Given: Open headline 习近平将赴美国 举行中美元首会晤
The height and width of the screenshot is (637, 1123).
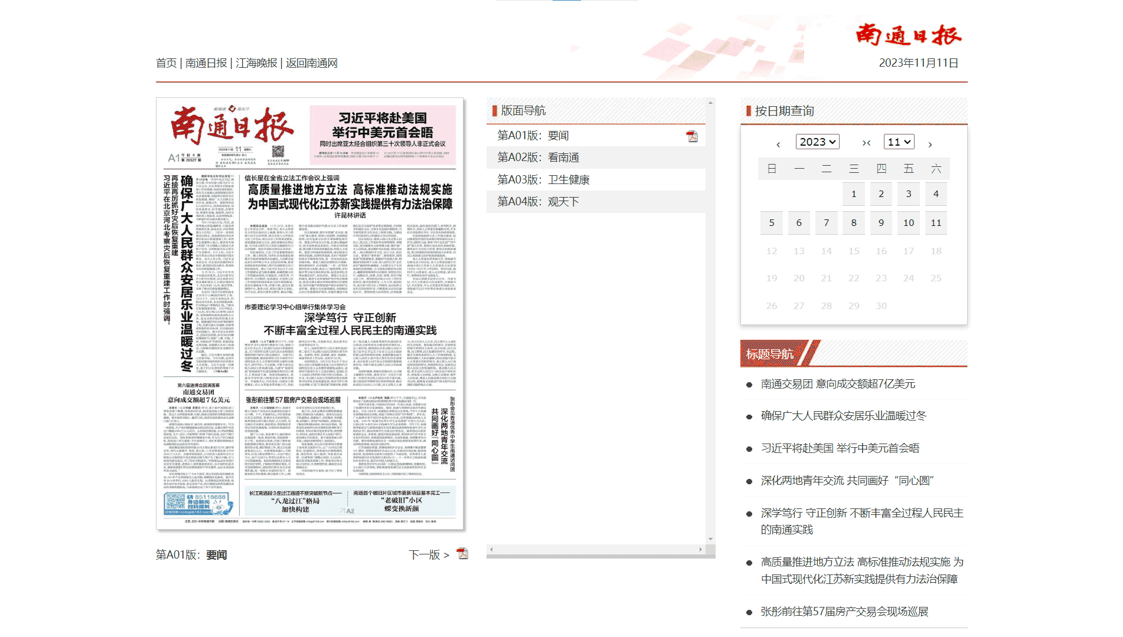Looking at the screenshot, I should coord(840,448).
